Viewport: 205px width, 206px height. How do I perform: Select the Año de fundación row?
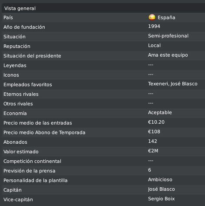[x=103, y=27]
